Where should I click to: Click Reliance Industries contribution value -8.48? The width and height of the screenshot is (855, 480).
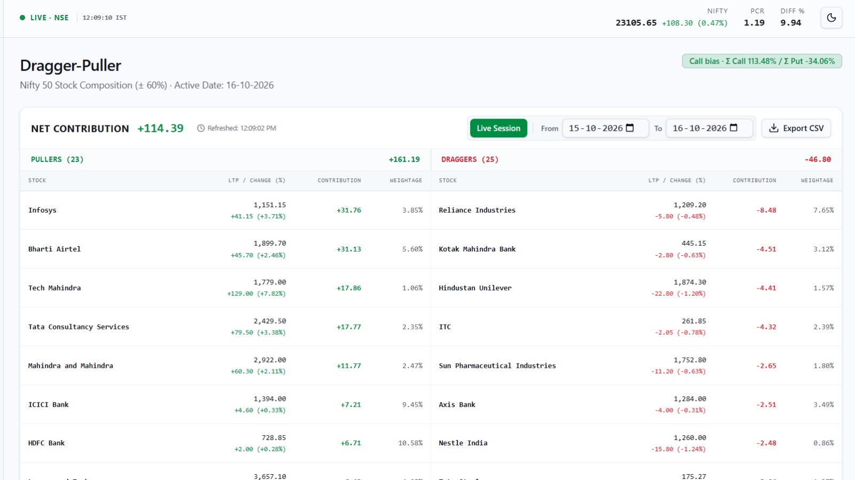pos(766,210)
